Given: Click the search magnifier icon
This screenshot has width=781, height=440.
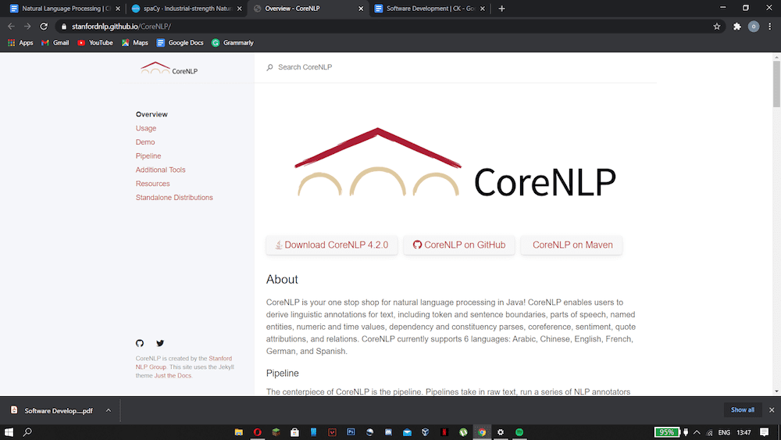Looking at the screenshot, I should (x=270, y=67).
